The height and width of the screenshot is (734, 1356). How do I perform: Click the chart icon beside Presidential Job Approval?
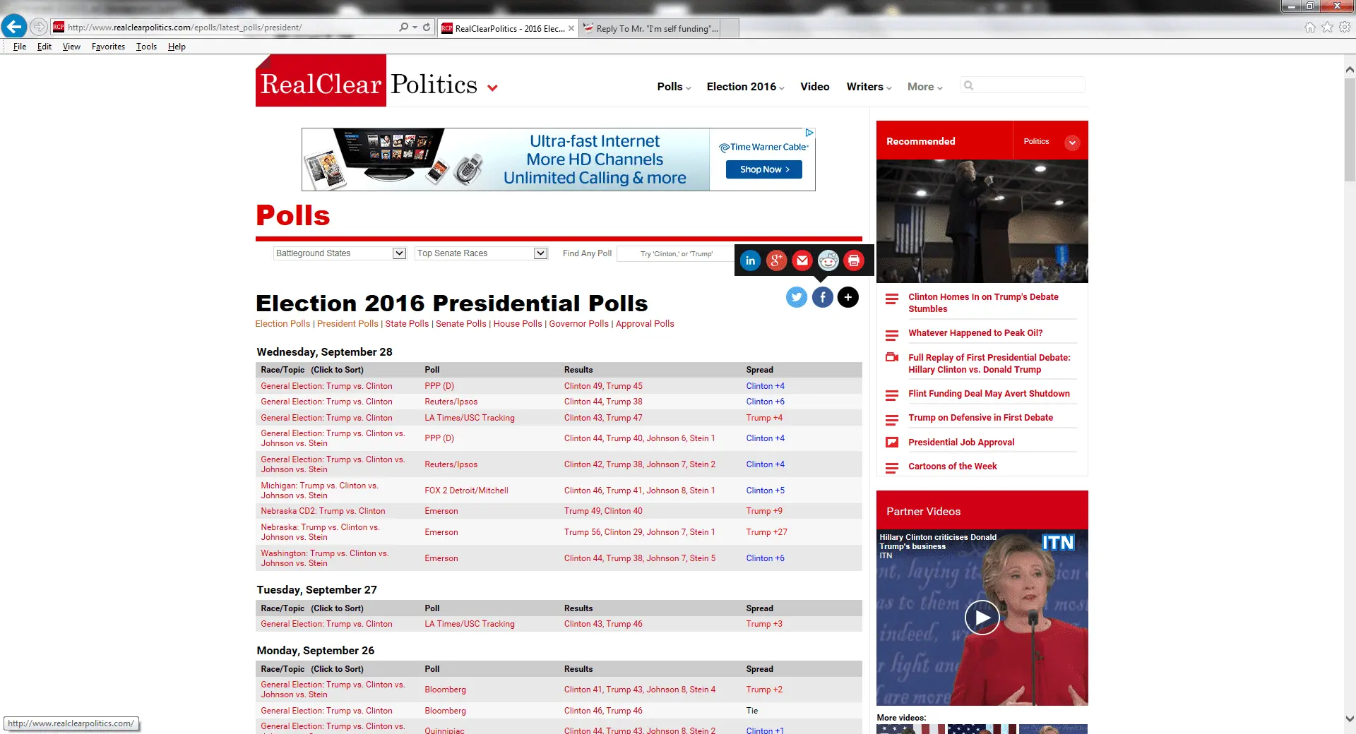click(892, 443)
